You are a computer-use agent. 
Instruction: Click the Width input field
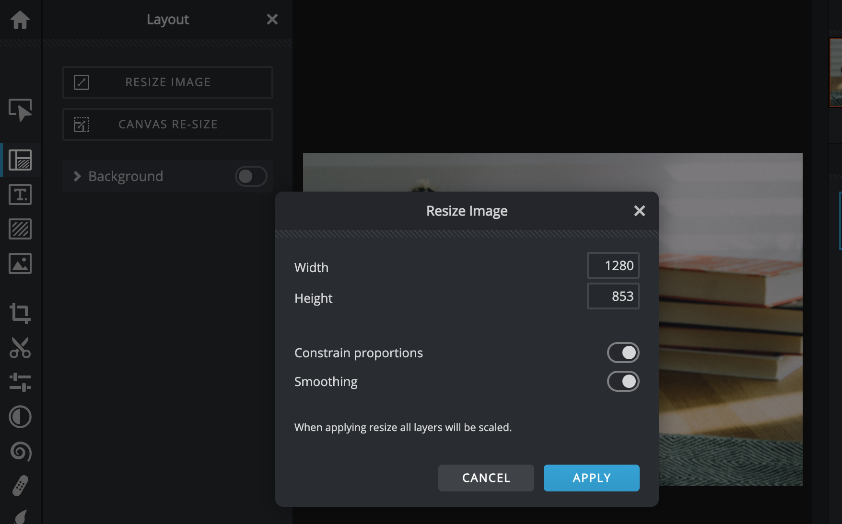[613, 265]
